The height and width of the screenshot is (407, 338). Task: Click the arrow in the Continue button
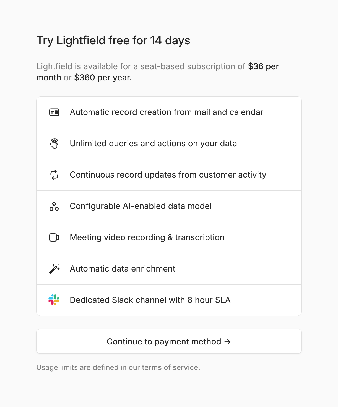228,342
